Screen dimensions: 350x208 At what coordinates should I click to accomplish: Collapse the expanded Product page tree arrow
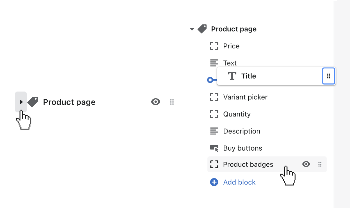[192, 29]
